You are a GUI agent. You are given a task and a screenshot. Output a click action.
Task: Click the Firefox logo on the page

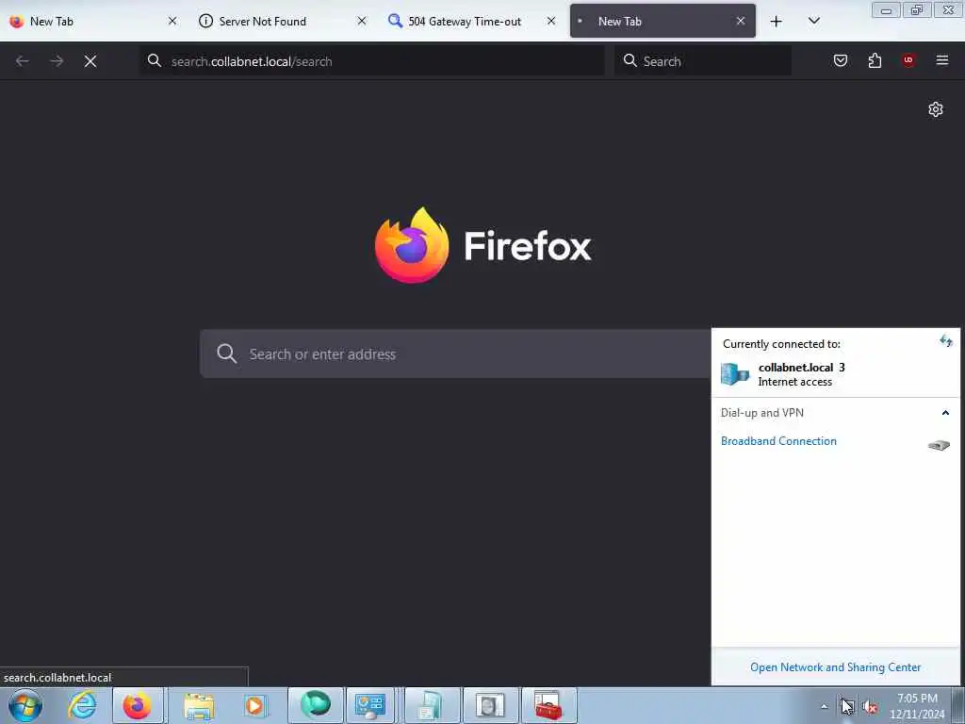pos(412,245)
